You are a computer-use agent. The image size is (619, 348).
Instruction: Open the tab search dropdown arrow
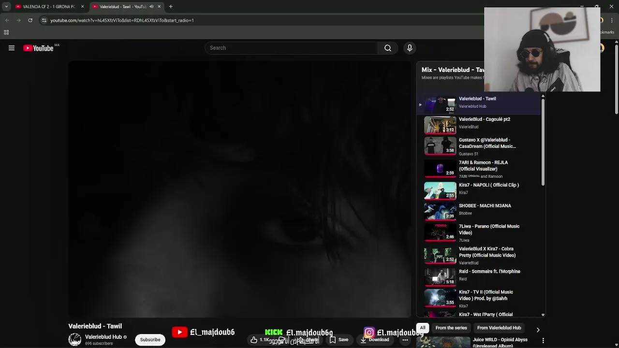(6, 7)
